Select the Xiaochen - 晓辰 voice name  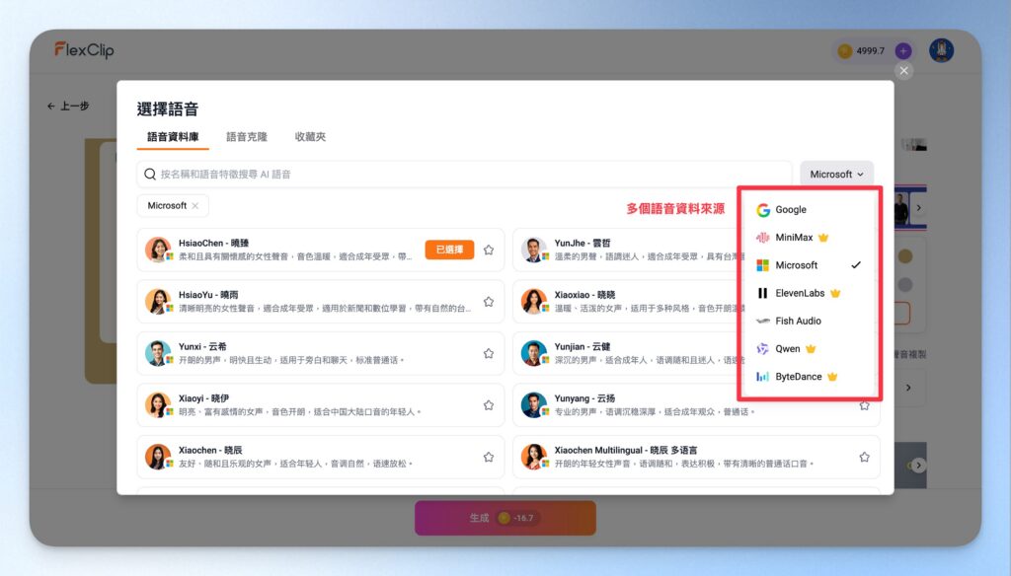pyautogui.click(x=210, y=450)
